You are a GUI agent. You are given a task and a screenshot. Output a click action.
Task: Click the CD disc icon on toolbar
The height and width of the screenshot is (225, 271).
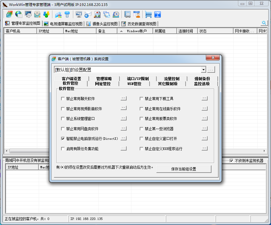(x=116, y=14)
